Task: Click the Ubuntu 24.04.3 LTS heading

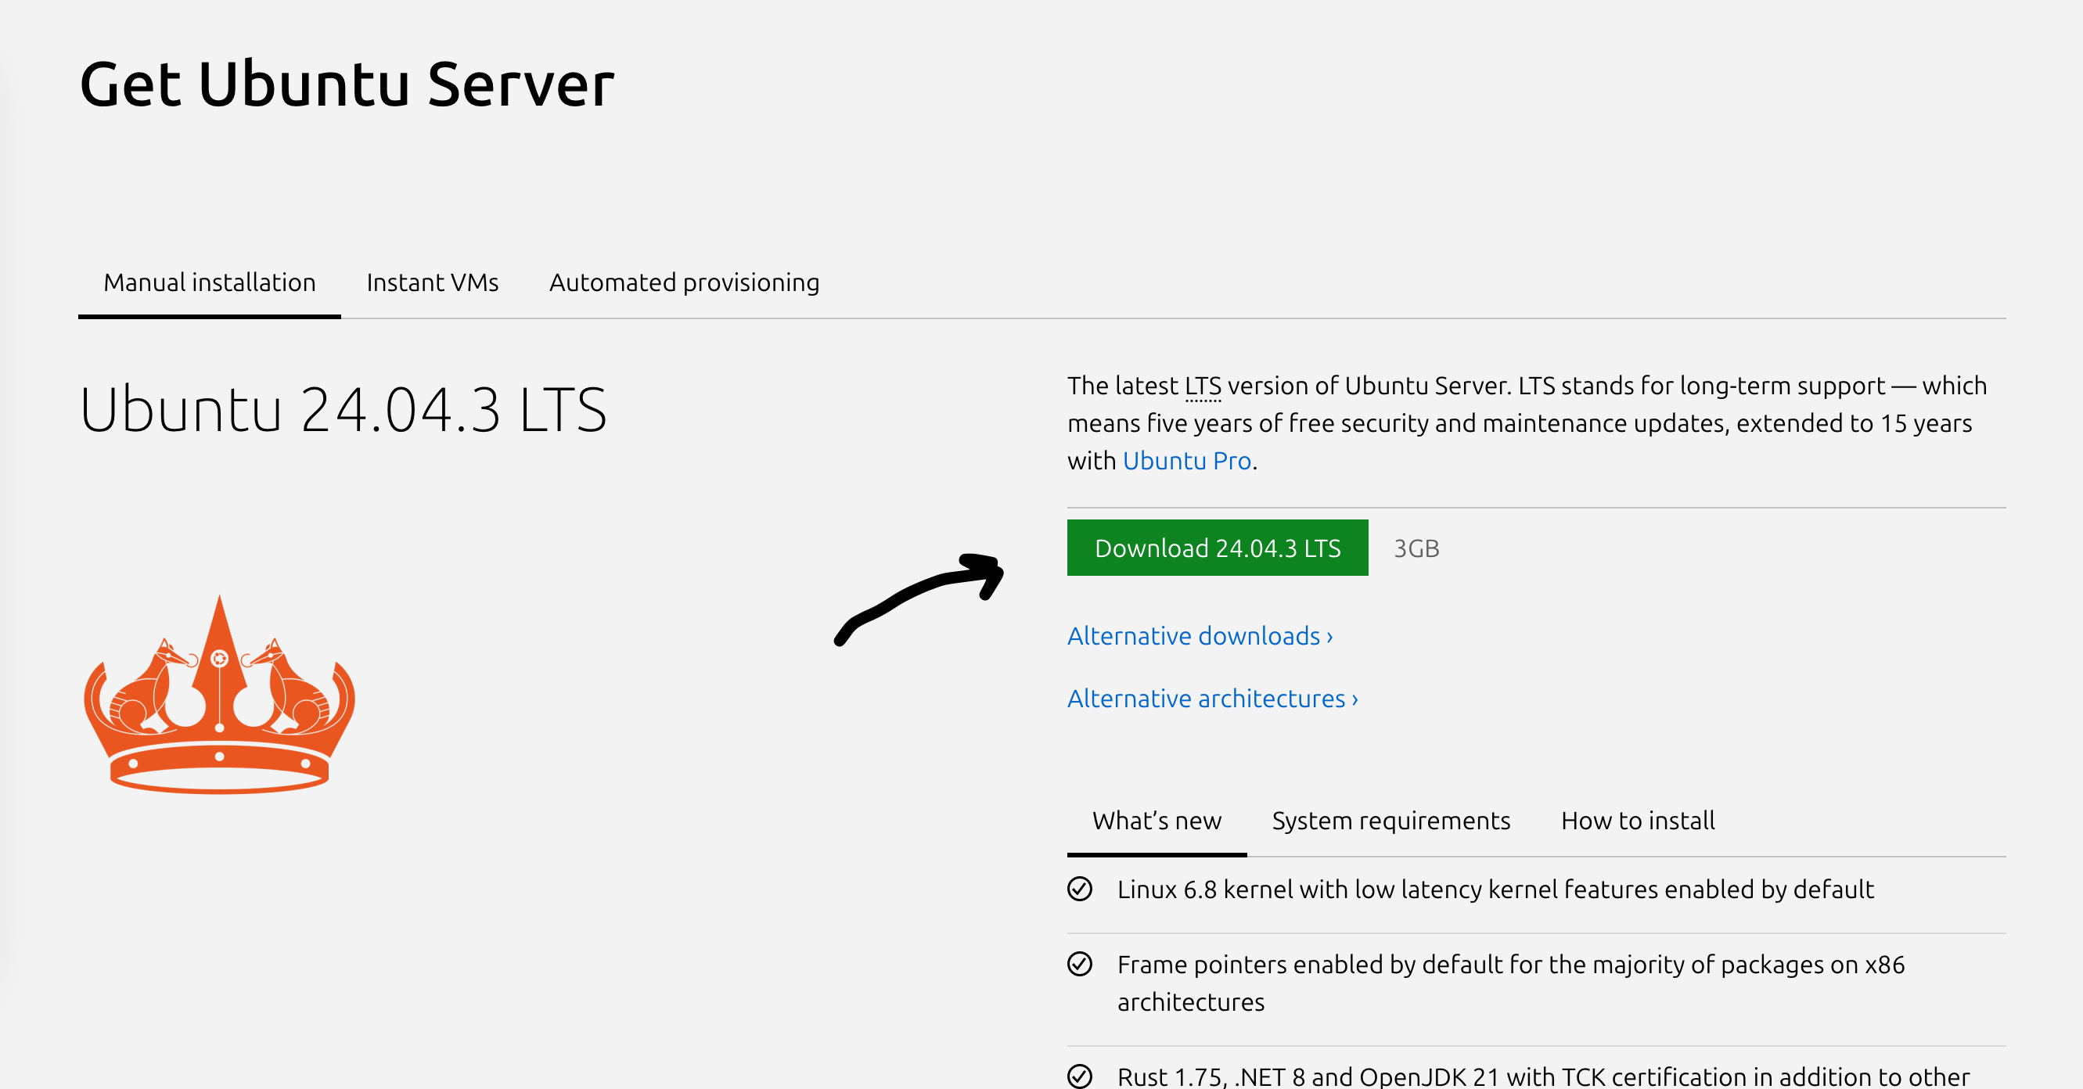Action: coord(343,410)
